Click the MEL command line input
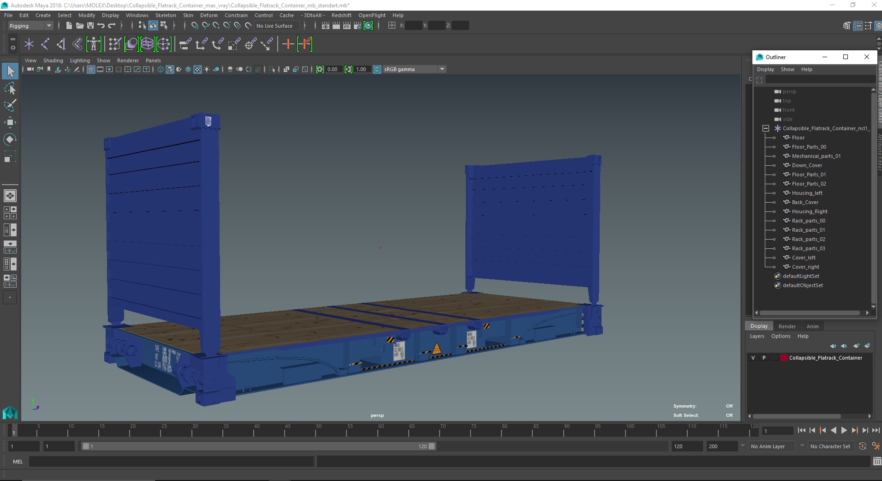The image size is (882, 481). tap(172, 462)
